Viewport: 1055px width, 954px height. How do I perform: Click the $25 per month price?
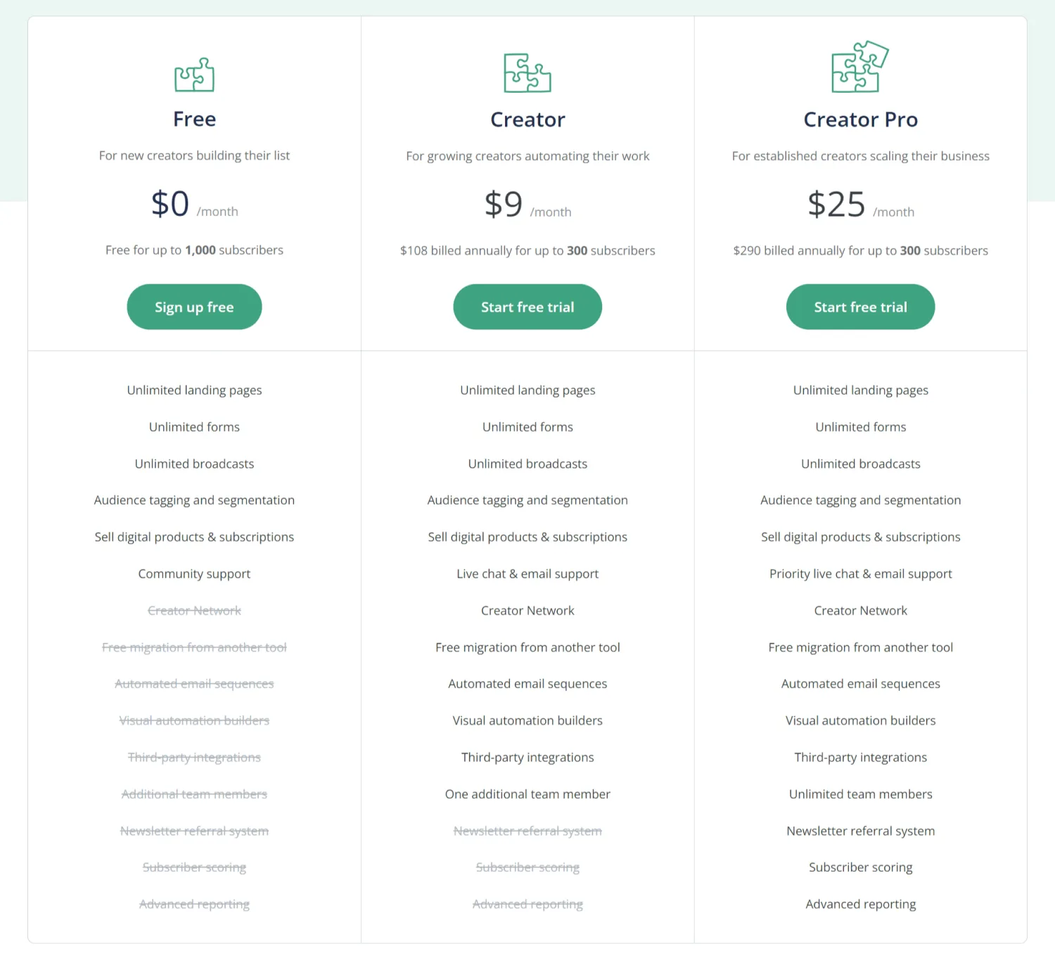pyautogui.click(x=836, y=205)
